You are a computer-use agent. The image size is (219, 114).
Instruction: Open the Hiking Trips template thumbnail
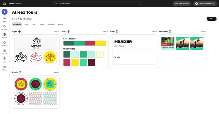168,43
